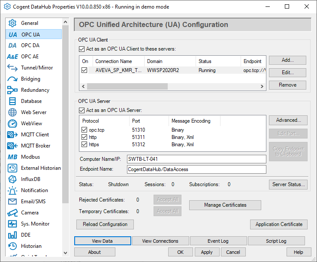This screenshot has width=317, height=262.
Task: Disable the http protocol checkbox
Action: [85, 137]
